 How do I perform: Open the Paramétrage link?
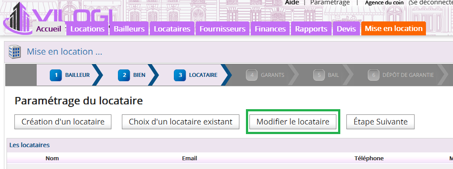point(330,3)
